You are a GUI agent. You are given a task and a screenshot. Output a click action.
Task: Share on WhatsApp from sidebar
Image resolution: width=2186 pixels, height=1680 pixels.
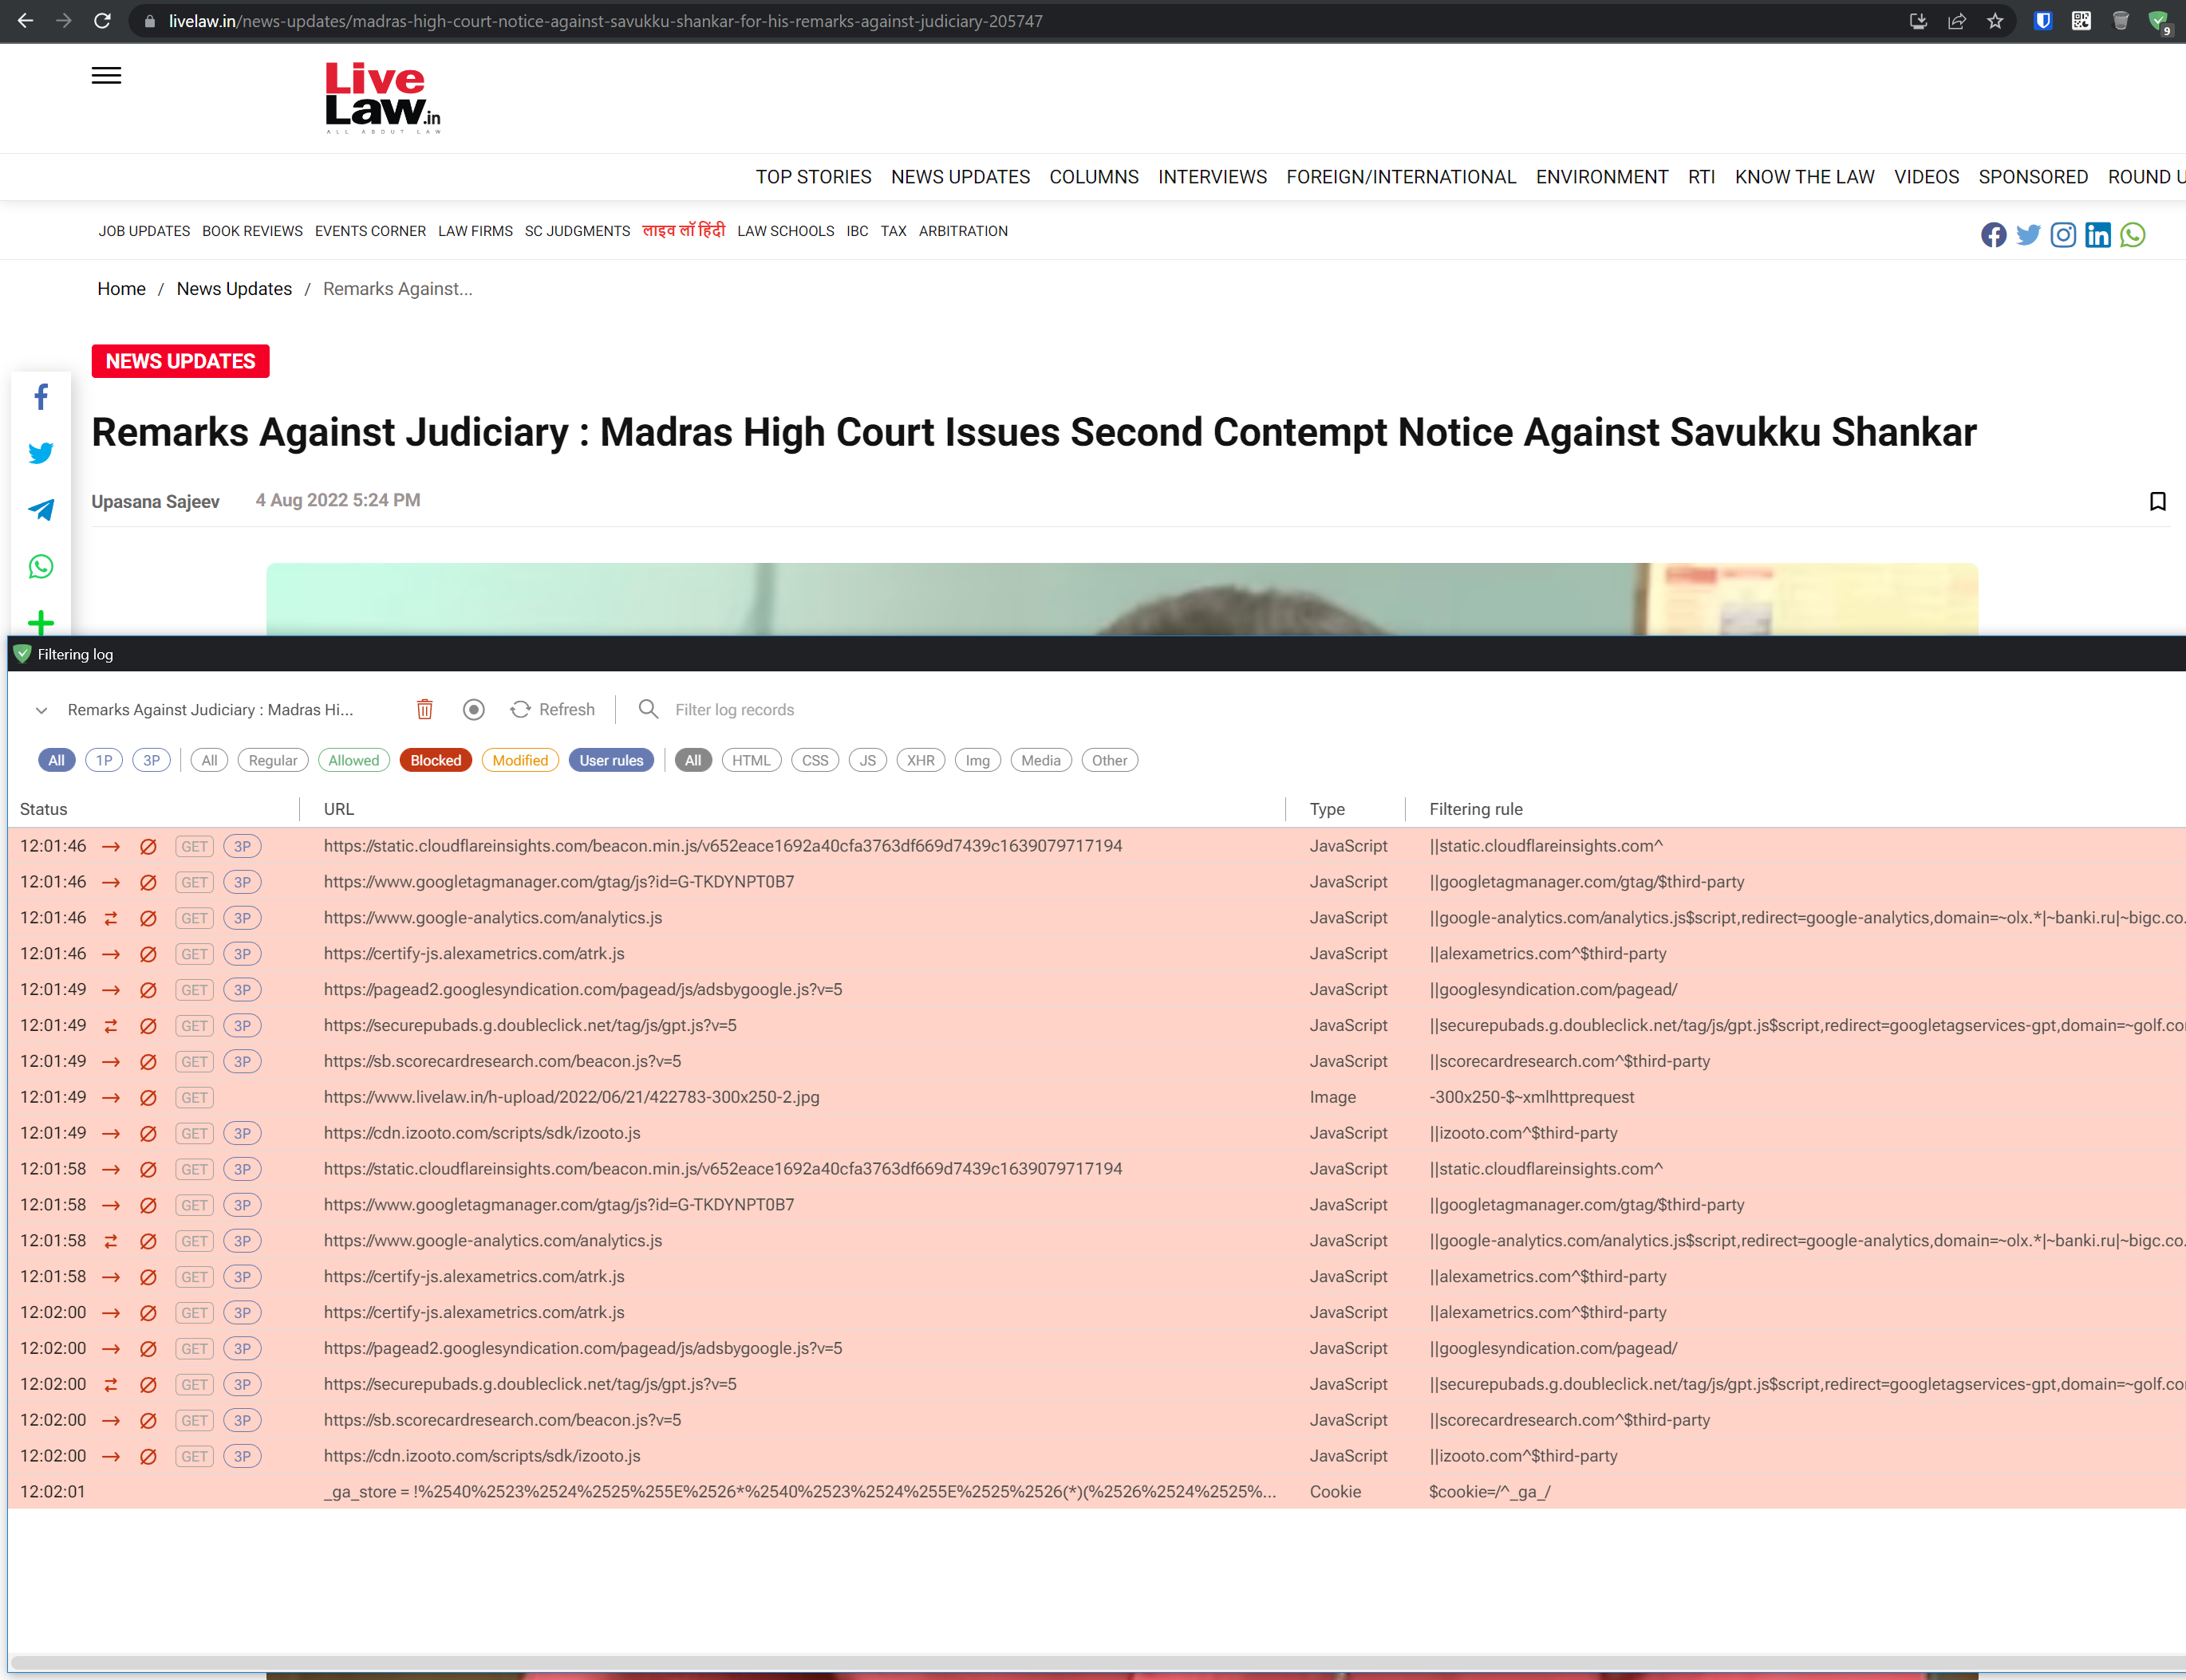41,567
